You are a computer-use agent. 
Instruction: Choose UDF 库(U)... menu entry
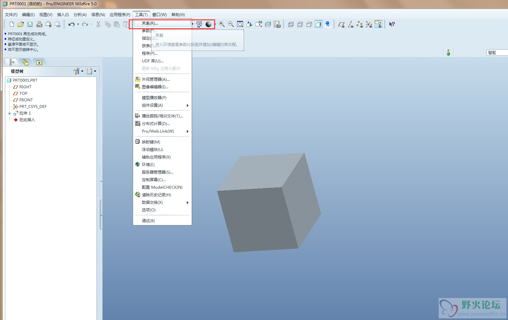pos(162,61)
